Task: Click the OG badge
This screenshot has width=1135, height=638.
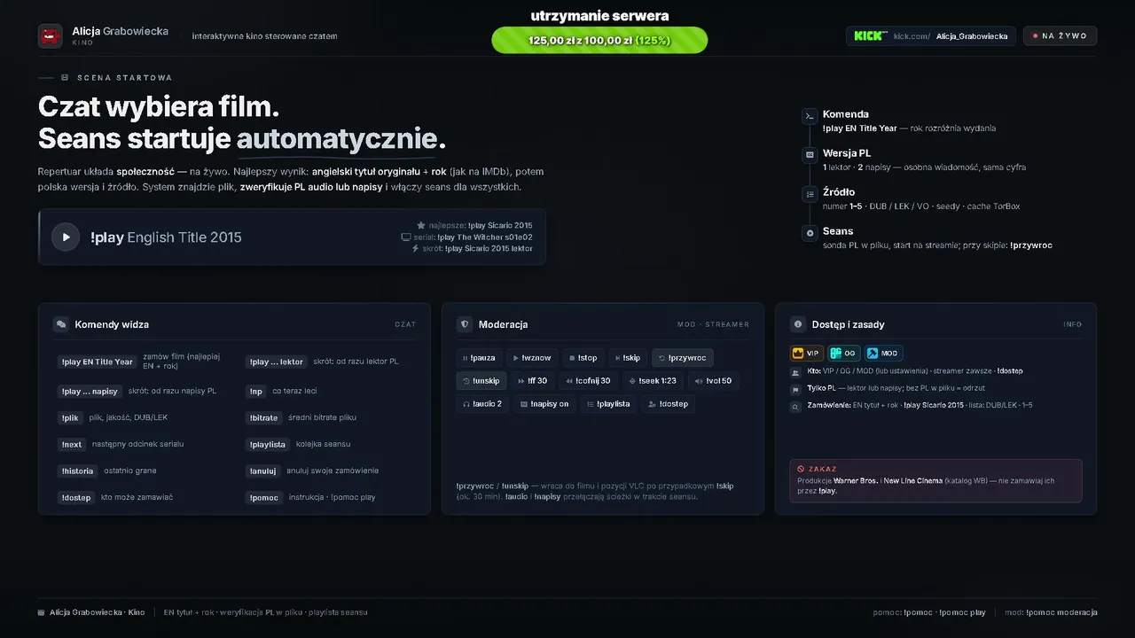Action: pyautogui.click(x=844, y=353)
